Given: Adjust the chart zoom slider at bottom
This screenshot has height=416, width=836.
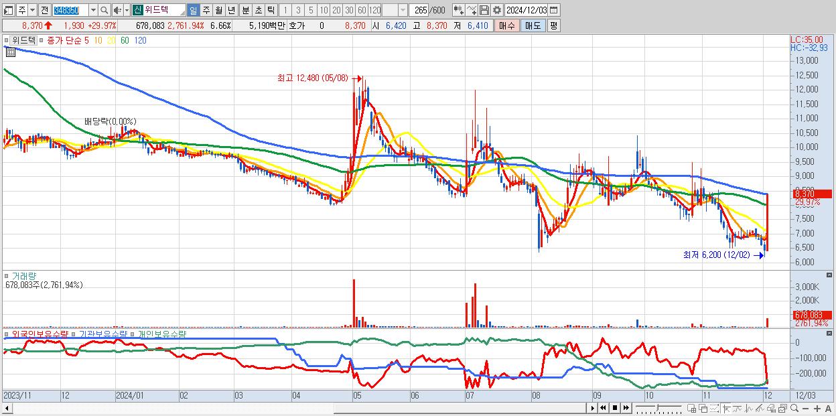Looking at the screenshot, I should click(658, 408).
